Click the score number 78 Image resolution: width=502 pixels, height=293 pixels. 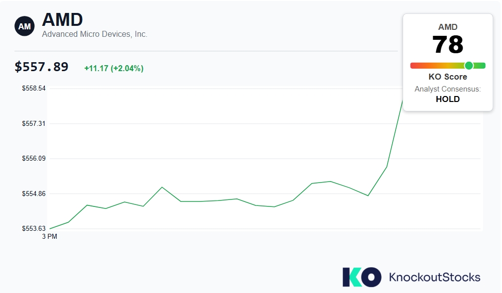coord(448,44)
